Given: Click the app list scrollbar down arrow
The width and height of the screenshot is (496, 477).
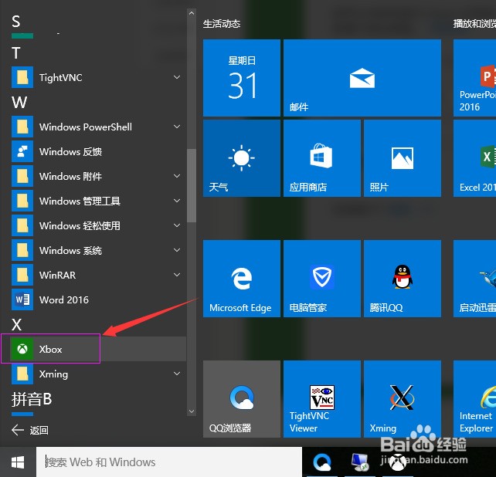Looking at the screenshot, I should [x=192, y=411].
